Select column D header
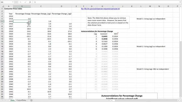 61,6
